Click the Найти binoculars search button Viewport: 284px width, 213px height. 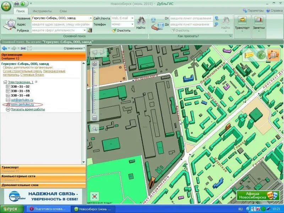[141, 23]
